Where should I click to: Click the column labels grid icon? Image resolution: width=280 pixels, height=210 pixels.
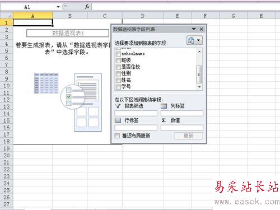(x=164, y=106)
